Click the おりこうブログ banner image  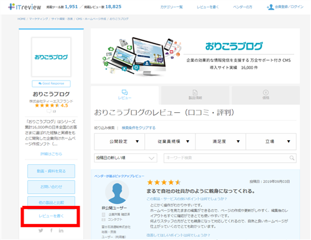195,56
